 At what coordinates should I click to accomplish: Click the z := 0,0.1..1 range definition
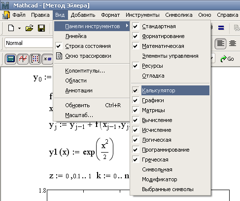coord(70,176)
